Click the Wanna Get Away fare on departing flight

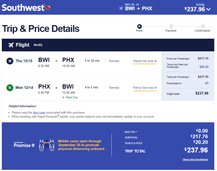(145, 61)
